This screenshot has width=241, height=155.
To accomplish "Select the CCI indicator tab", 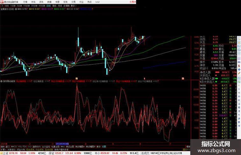I will (30, 147).
